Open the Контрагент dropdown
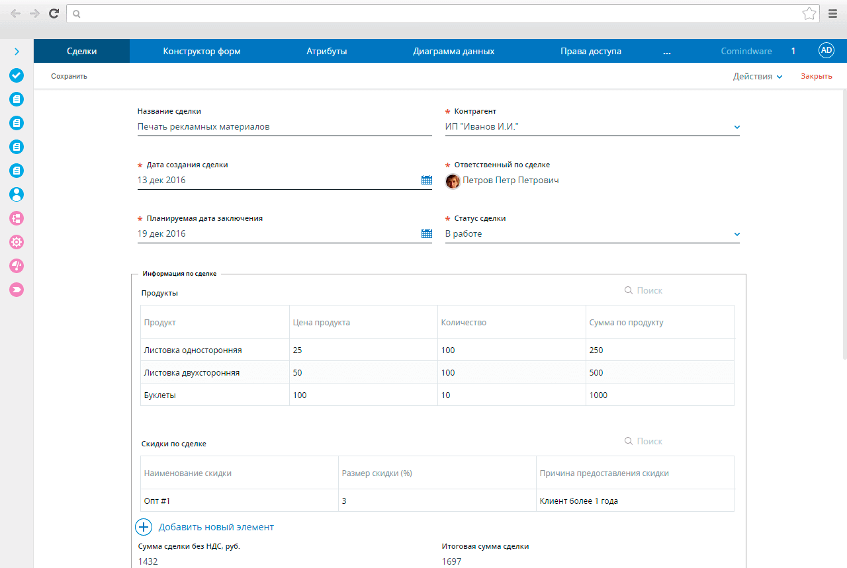Viewport: 847px width, 568px height. (x=736, y=127)
